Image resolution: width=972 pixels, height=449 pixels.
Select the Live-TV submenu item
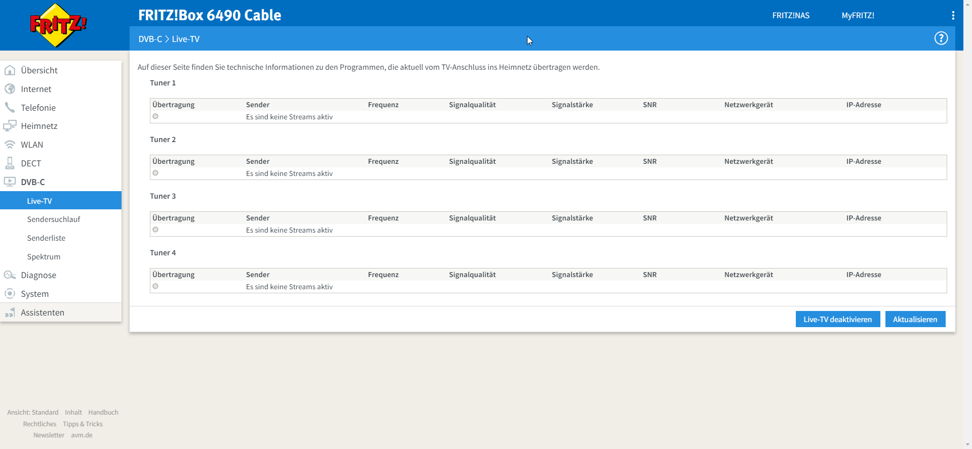point(61,201)
